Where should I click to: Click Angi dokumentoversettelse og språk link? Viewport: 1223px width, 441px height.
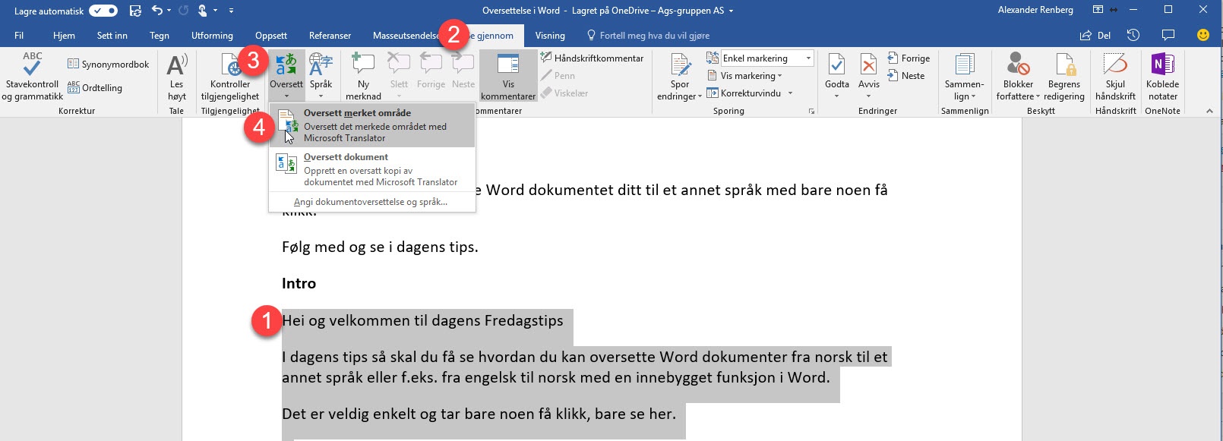370,202
